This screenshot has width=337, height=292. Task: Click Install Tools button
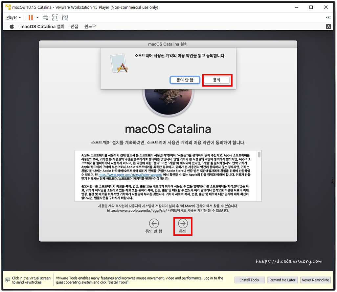250,280
